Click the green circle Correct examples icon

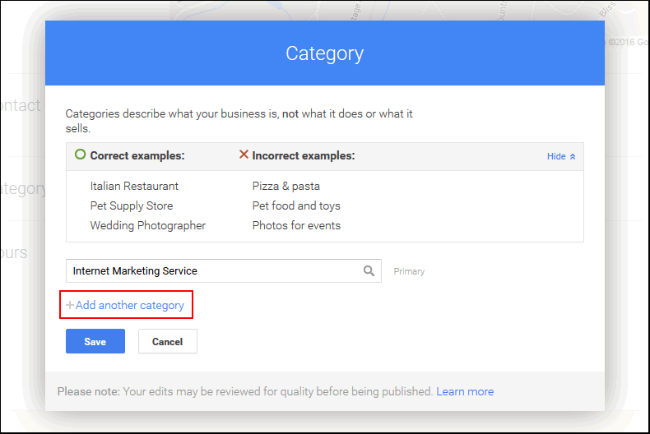coord(80,155)
